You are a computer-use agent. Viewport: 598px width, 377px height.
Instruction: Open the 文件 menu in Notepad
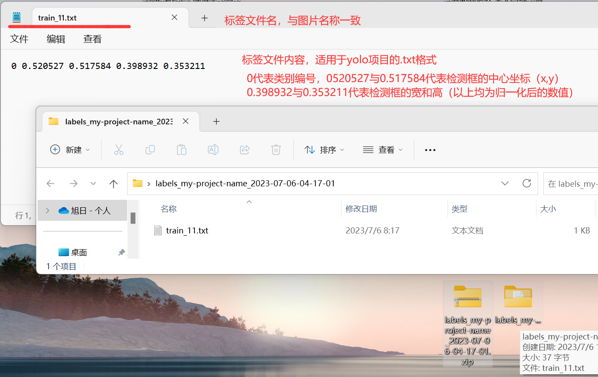19,39
